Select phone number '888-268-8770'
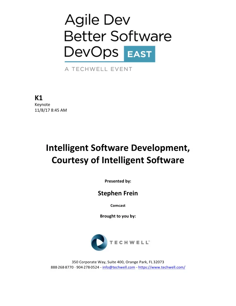This screenshot has width=236, height=306. point(62,267)
